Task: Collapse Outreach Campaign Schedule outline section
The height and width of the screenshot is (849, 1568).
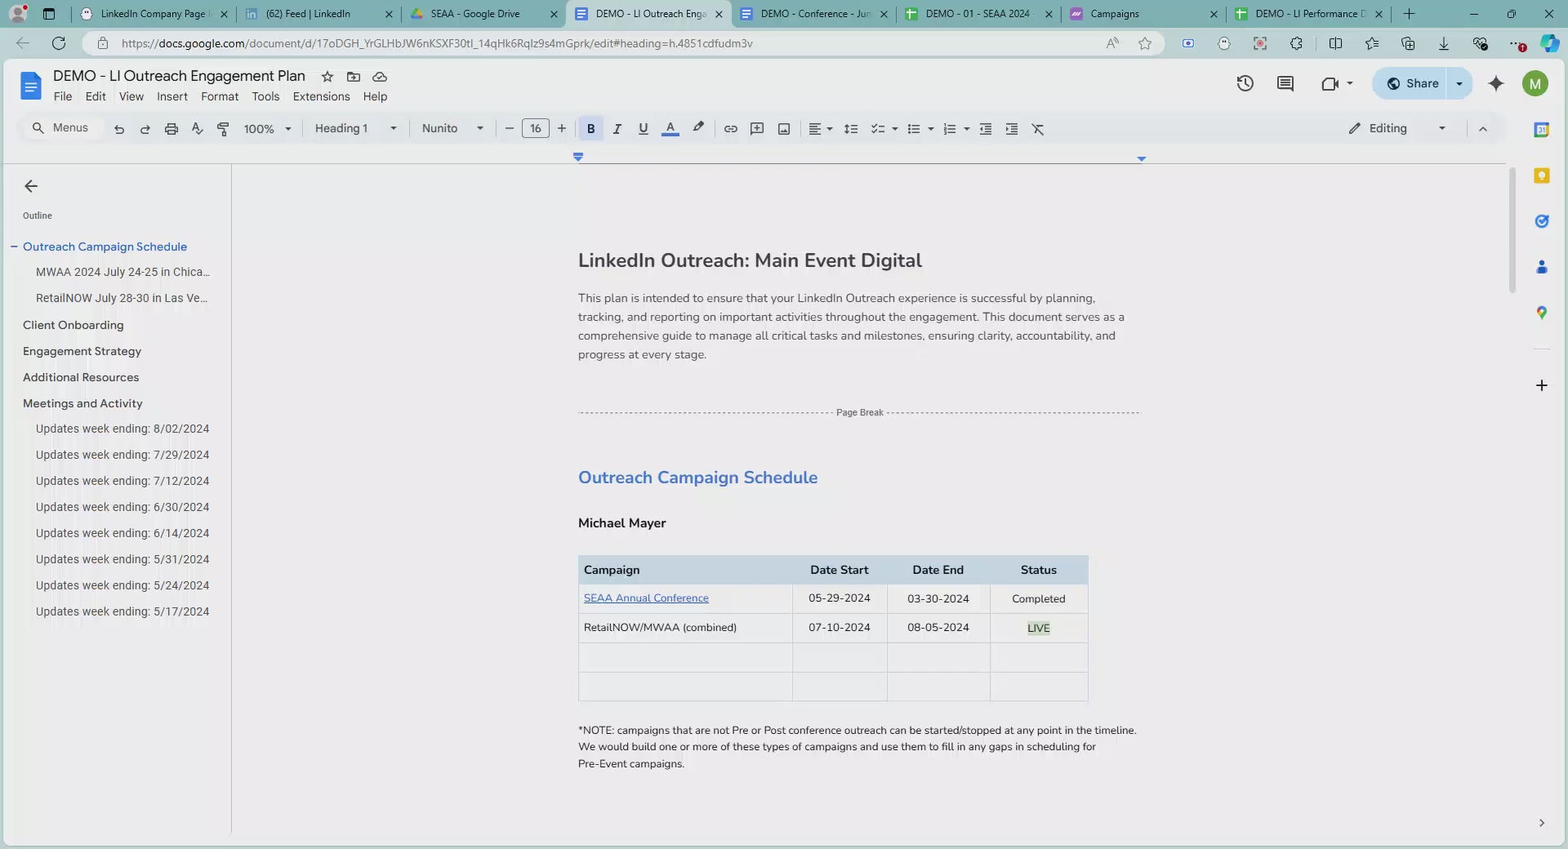Action: click(14, 247)
